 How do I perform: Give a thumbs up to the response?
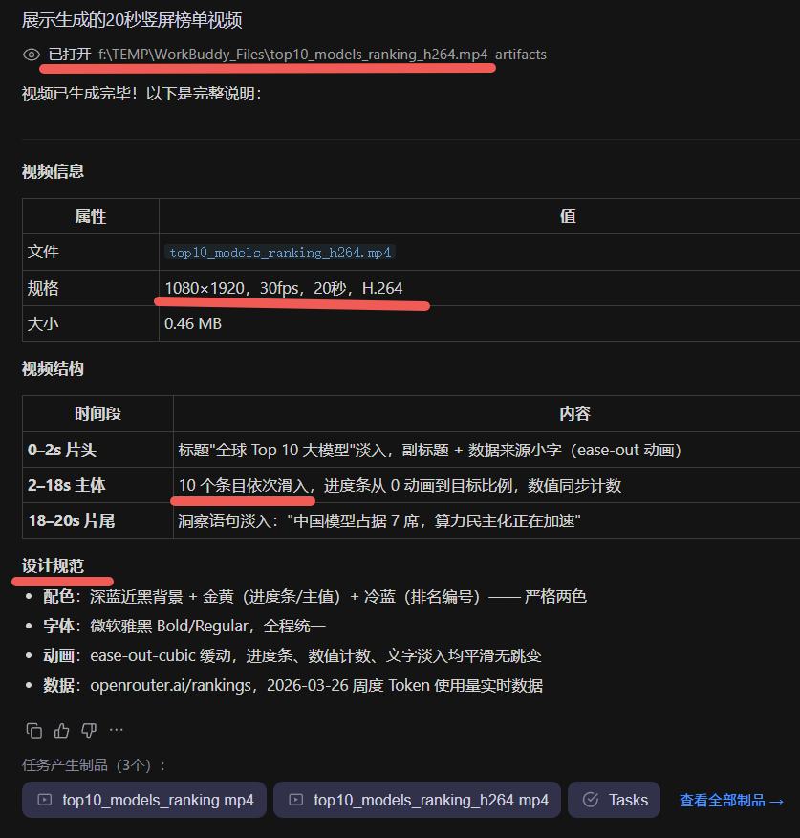(60, 730)
